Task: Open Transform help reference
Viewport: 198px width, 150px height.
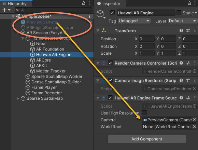Action: click(x=181, y=30)
